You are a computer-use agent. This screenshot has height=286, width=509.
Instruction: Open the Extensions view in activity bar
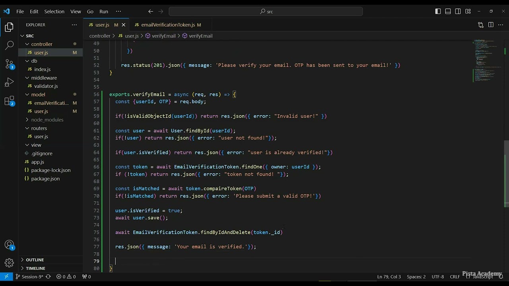click(x=9, y=101)
